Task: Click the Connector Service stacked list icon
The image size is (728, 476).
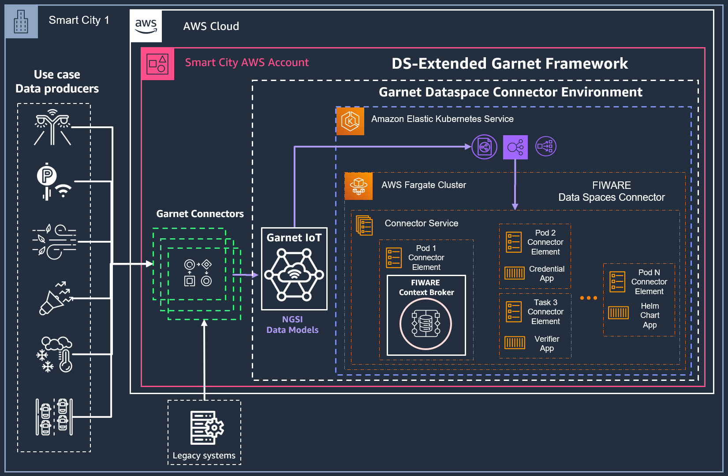Action: click(x=364, y=225)
